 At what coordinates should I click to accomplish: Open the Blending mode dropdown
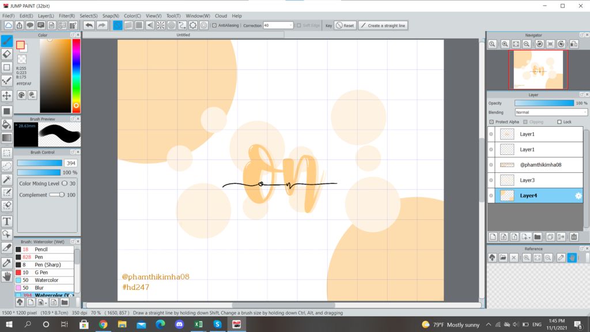(551, 112)
